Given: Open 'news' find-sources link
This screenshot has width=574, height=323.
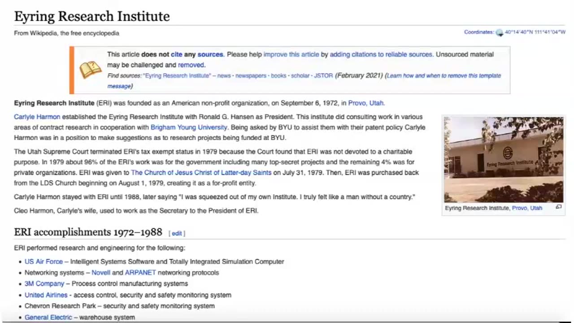Looking at the screenshot, I should 224,76.
